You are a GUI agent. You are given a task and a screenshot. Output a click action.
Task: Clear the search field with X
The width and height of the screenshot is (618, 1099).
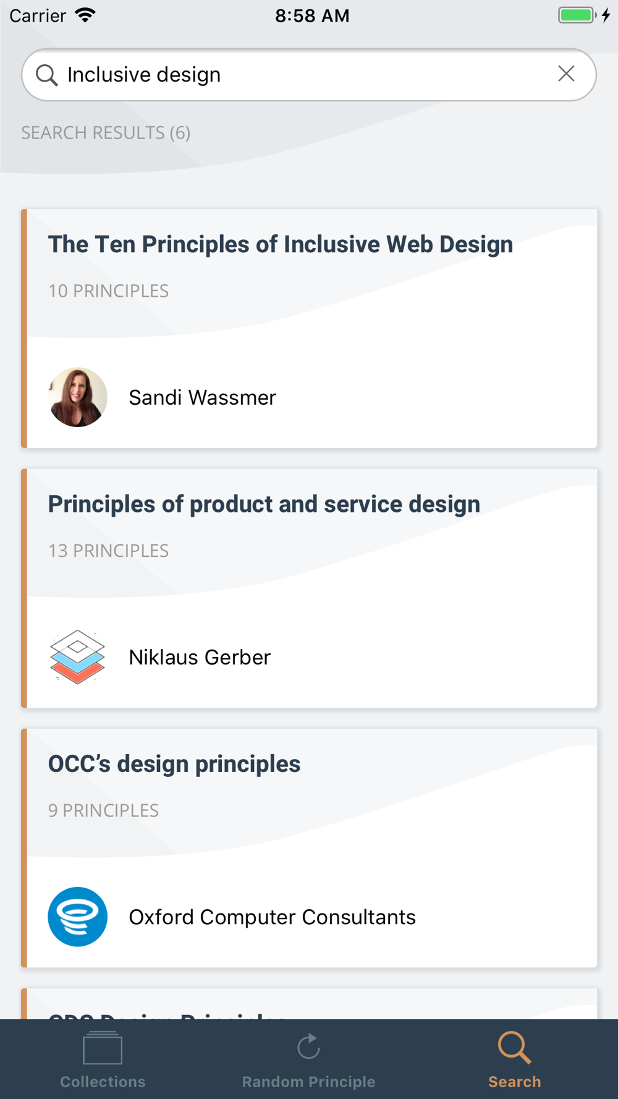(x=566, y=74)
